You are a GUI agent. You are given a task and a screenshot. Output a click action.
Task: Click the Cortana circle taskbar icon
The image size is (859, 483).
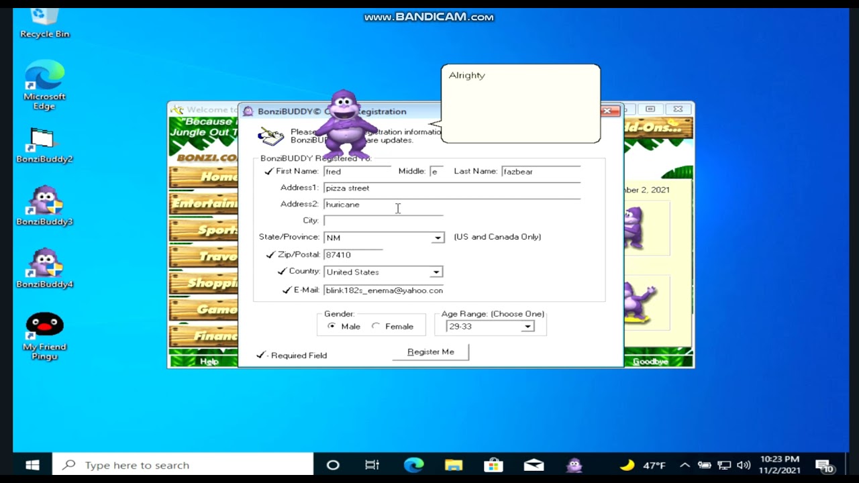pos(333,465)
